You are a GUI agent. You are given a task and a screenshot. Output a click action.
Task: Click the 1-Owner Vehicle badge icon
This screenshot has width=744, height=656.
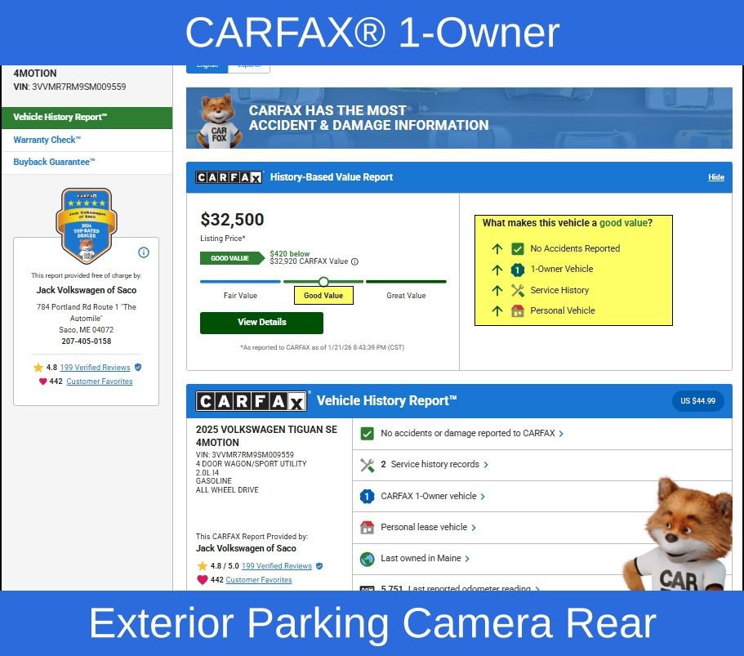point(518,270)
